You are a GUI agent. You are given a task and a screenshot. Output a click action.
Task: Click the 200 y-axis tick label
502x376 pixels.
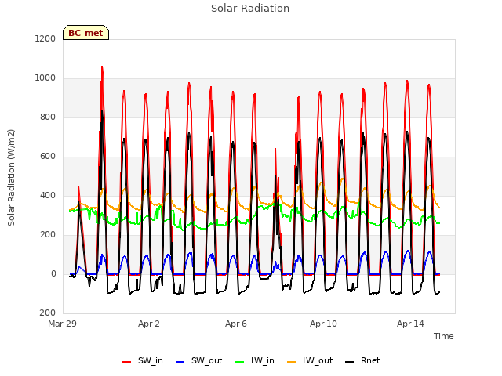(x=48, y=235)
